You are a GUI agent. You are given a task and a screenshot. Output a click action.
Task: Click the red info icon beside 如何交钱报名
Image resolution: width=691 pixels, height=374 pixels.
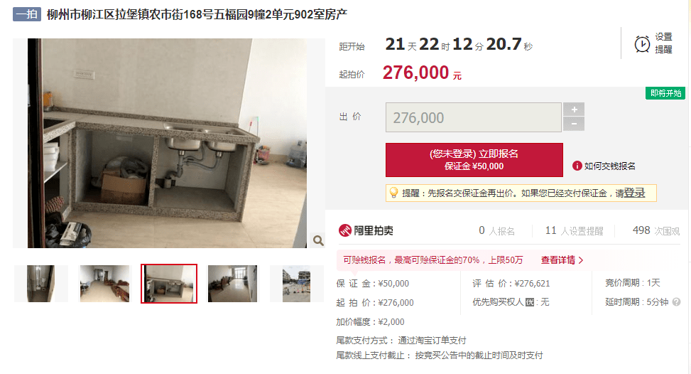(x=577, y=166)
